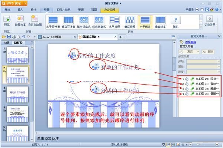Viewport: 223px width, 148px height.
Task: Click the Docer icon next to shirt icon
Action: (x=207, y=10)
